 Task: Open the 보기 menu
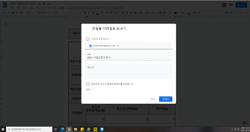click(x=25, y=8)
